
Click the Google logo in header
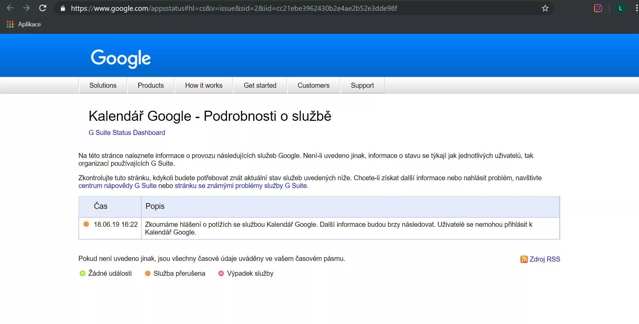click(121, 58)
